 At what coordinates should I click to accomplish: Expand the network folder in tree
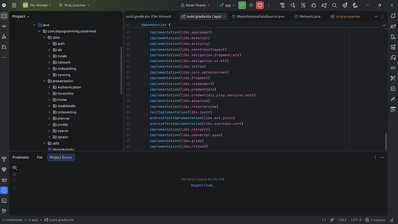(49, 62)
